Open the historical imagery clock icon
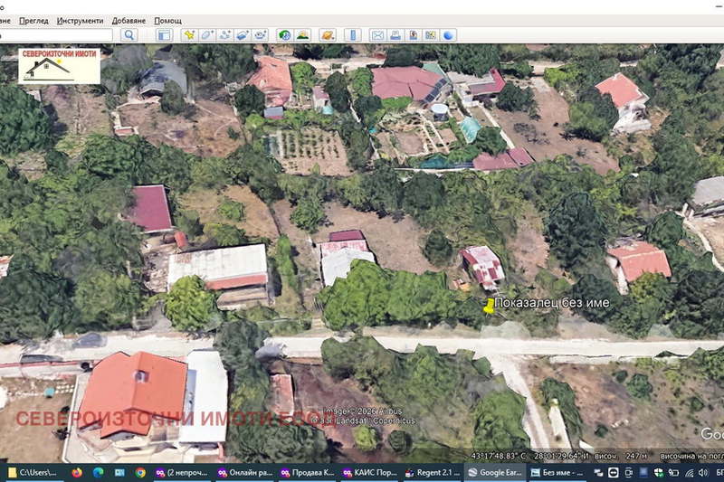Image resolution: width=724 pixels, height=482 pixels. click(285, 35)
